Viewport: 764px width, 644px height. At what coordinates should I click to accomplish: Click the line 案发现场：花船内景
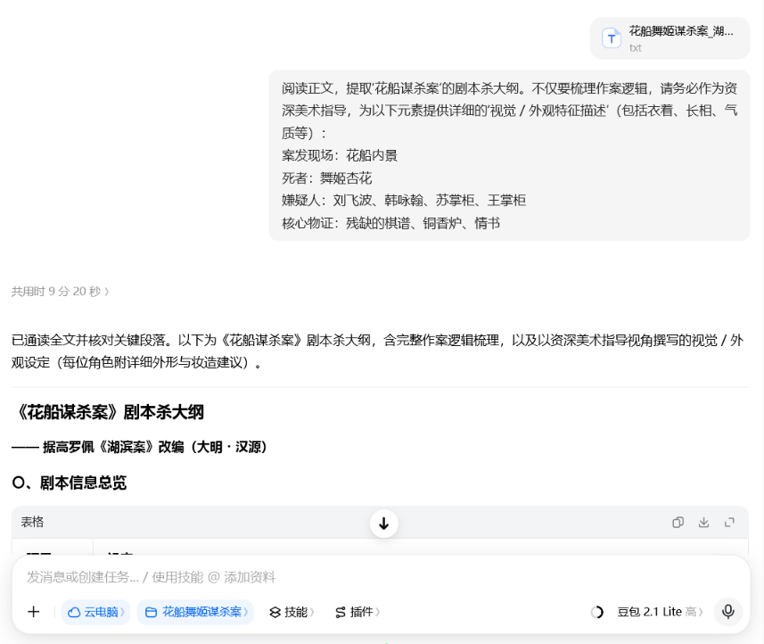point(340,156)
